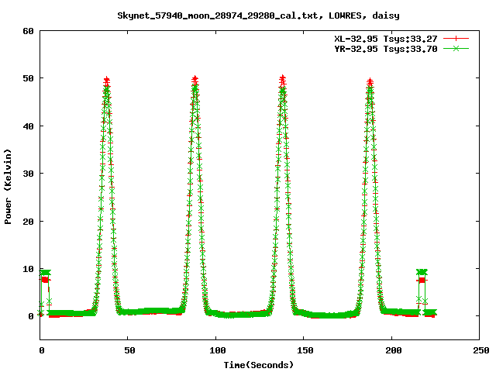Click the x-axis tick label 150

[x=305, y=350]
